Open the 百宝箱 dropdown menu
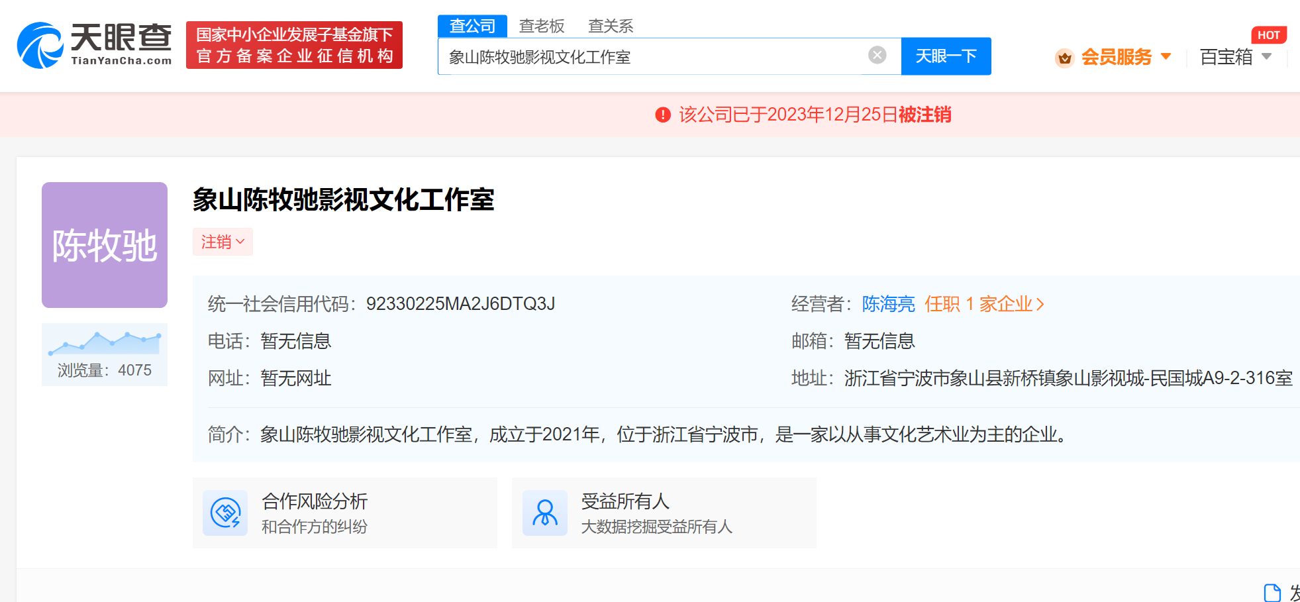 tap(1236, 57)
